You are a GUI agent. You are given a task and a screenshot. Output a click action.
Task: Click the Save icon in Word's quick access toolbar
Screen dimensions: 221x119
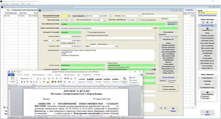pos(12,72)
